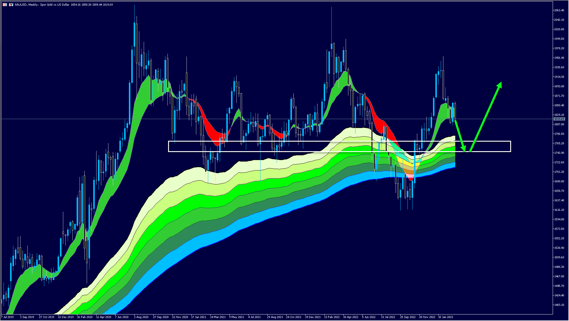
Task: Click the 1701.30 price scale label
Action: click(559, 172)
